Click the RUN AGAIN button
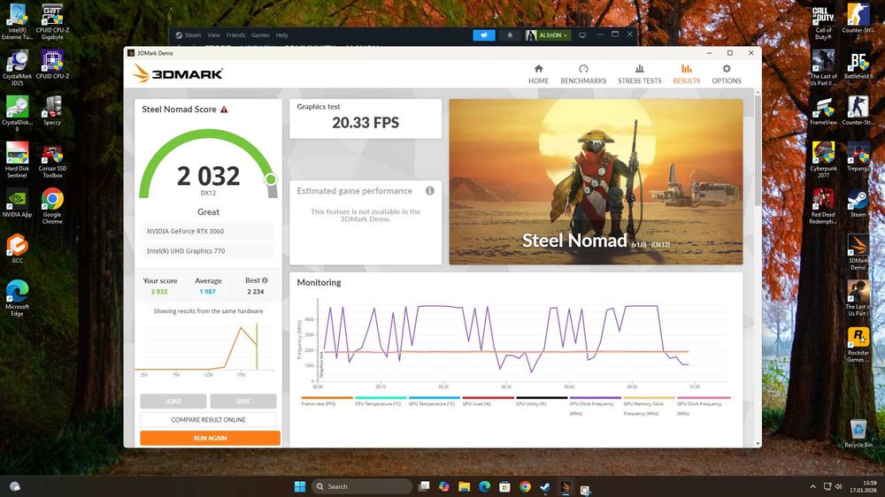The image size is (885, 497). [x=210, y=438]
